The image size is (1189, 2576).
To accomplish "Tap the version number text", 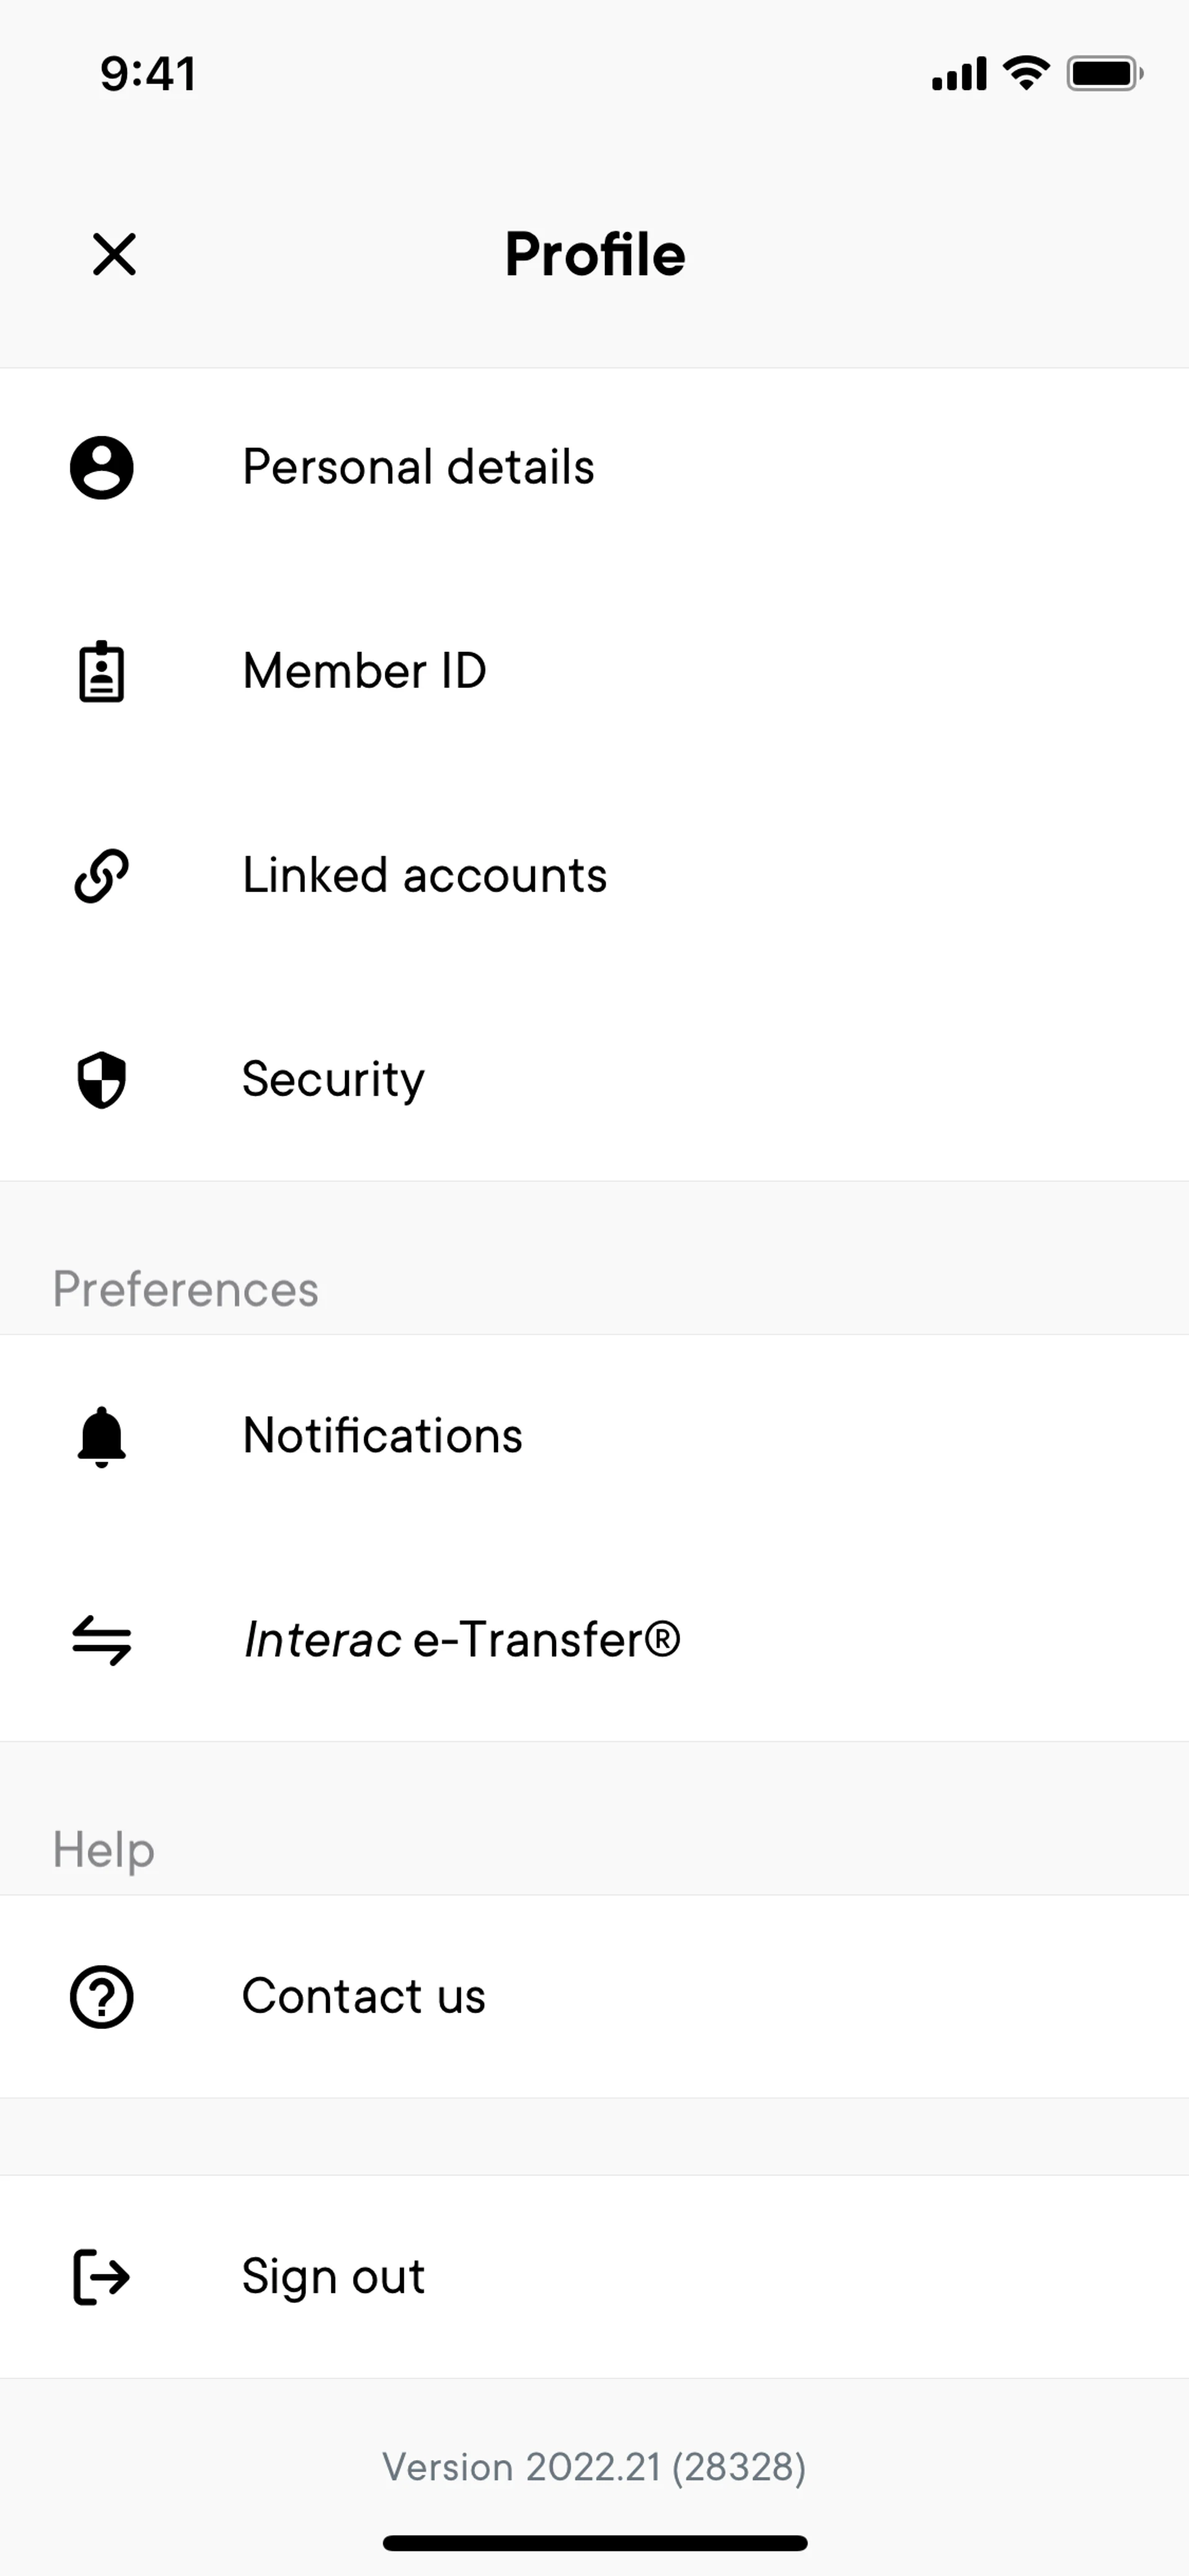I will (x=594, y=2467).
